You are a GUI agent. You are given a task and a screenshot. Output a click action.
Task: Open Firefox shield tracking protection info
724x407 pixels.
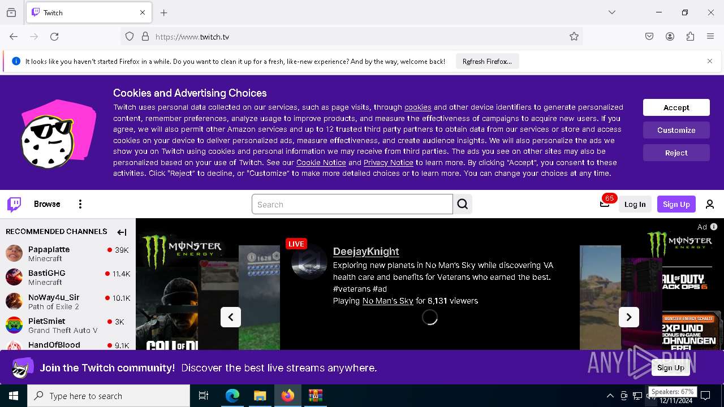(130, 37)
